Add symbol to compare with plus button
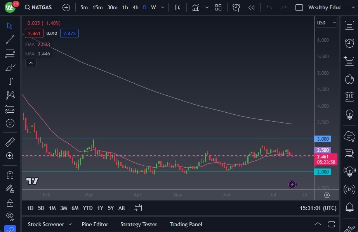This screenshot has width=358, height=232. tap(66, 7)
